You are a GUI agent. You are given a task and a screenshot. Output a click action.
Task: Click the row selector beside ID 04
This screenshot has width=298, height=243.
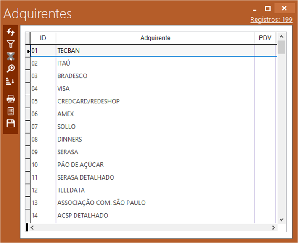[28, 89]
